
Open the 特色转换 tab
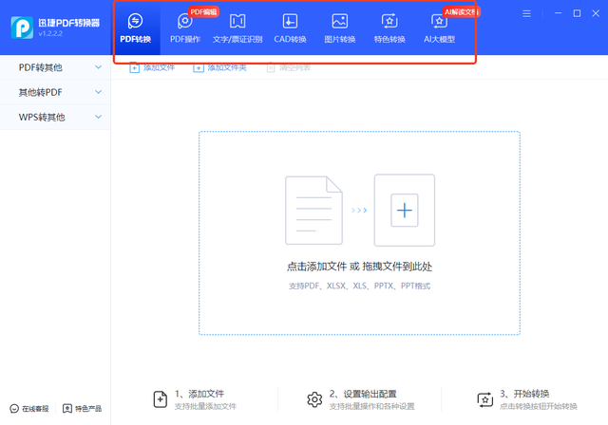click(x=389, y=28)
